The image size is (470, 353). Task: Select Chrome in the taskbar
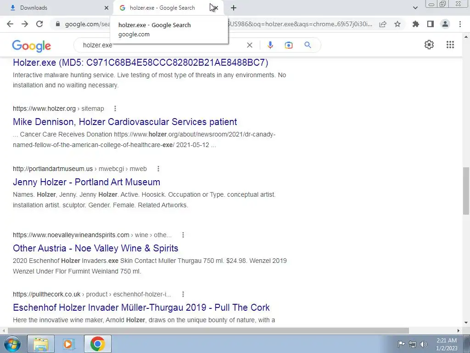point(97,344)
